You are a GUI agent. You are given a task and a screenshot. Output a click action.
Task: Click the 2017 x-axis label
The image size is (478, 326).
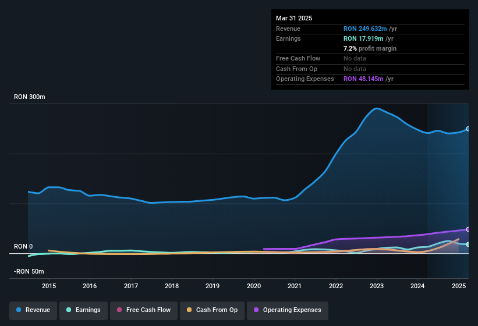(131, 286)
